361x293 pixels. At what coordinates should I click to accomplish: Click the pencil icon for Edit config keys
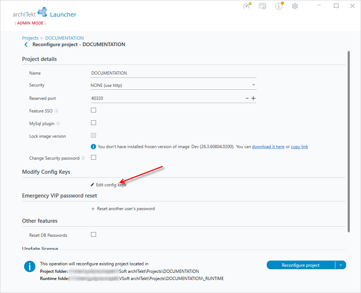coord(92,185)
